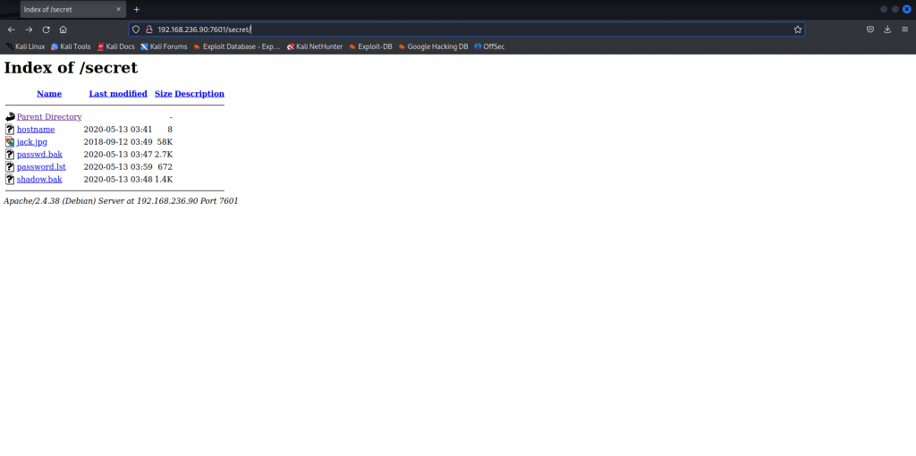The width and height of the screenshot is (916, 456).
Task: Click the 2018-09-12 03:49 date
Action: pos(118,142)
